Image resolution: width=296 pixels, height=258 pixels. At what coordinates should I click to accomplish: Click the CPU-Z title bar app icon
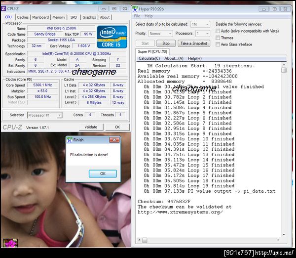pos(3,9)
